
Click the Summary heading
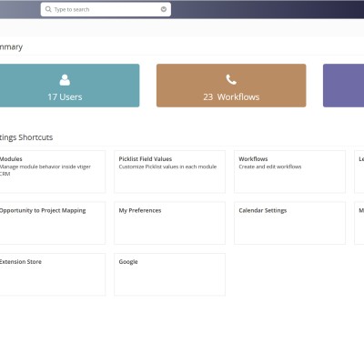point(11,47)
